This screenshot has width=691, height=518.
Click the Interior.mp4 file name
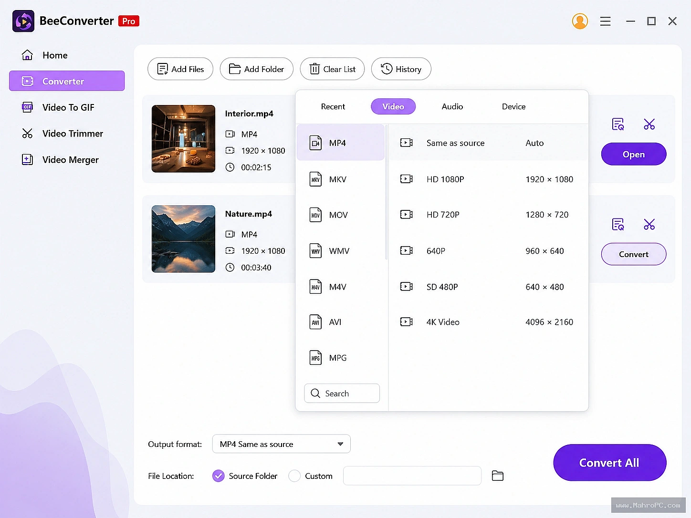[249, 114]
